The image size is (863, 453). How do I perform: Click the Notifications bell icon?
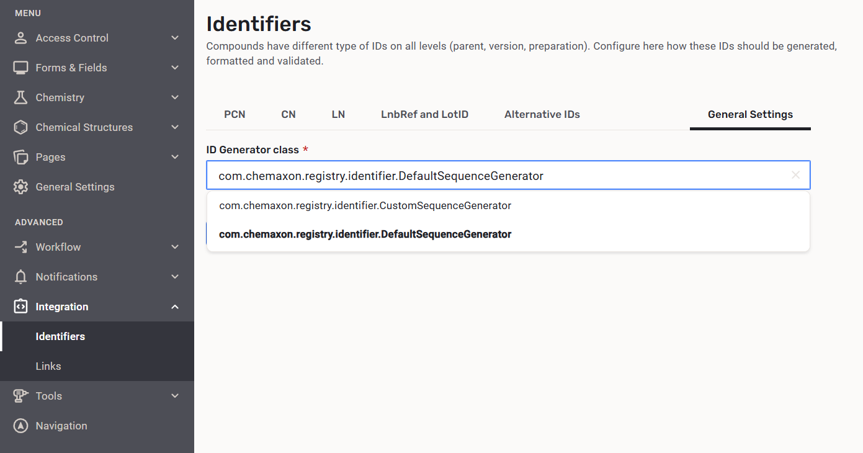(20, 277)
